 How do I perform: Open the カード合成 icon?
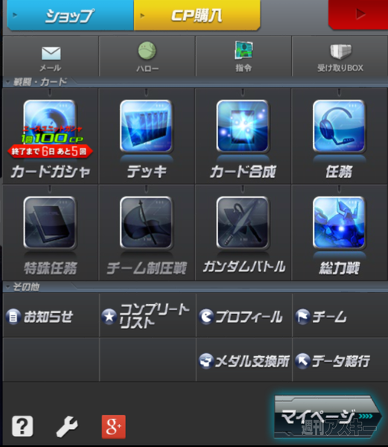tap(243, 126)
